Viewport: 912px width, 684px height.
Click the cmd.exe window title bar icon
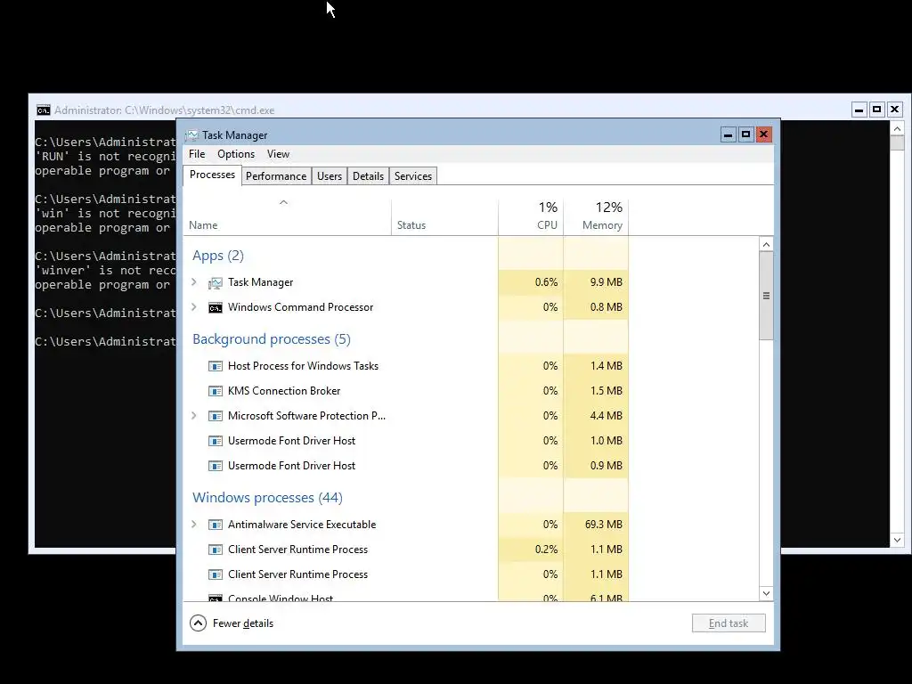43,110
